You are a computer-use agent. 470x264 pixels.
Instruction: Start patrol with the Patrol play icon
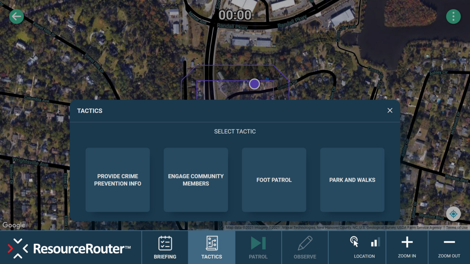(x=258, y=243)
